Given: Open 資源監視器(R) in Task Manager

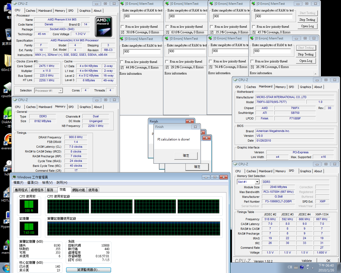Looking at the screenshot, I should [88, 270].
